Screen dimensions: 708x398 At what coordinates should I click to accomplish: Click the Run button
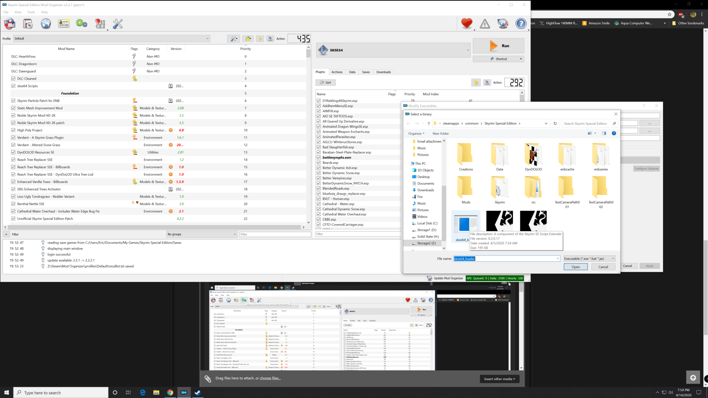(x=498, y=46)
